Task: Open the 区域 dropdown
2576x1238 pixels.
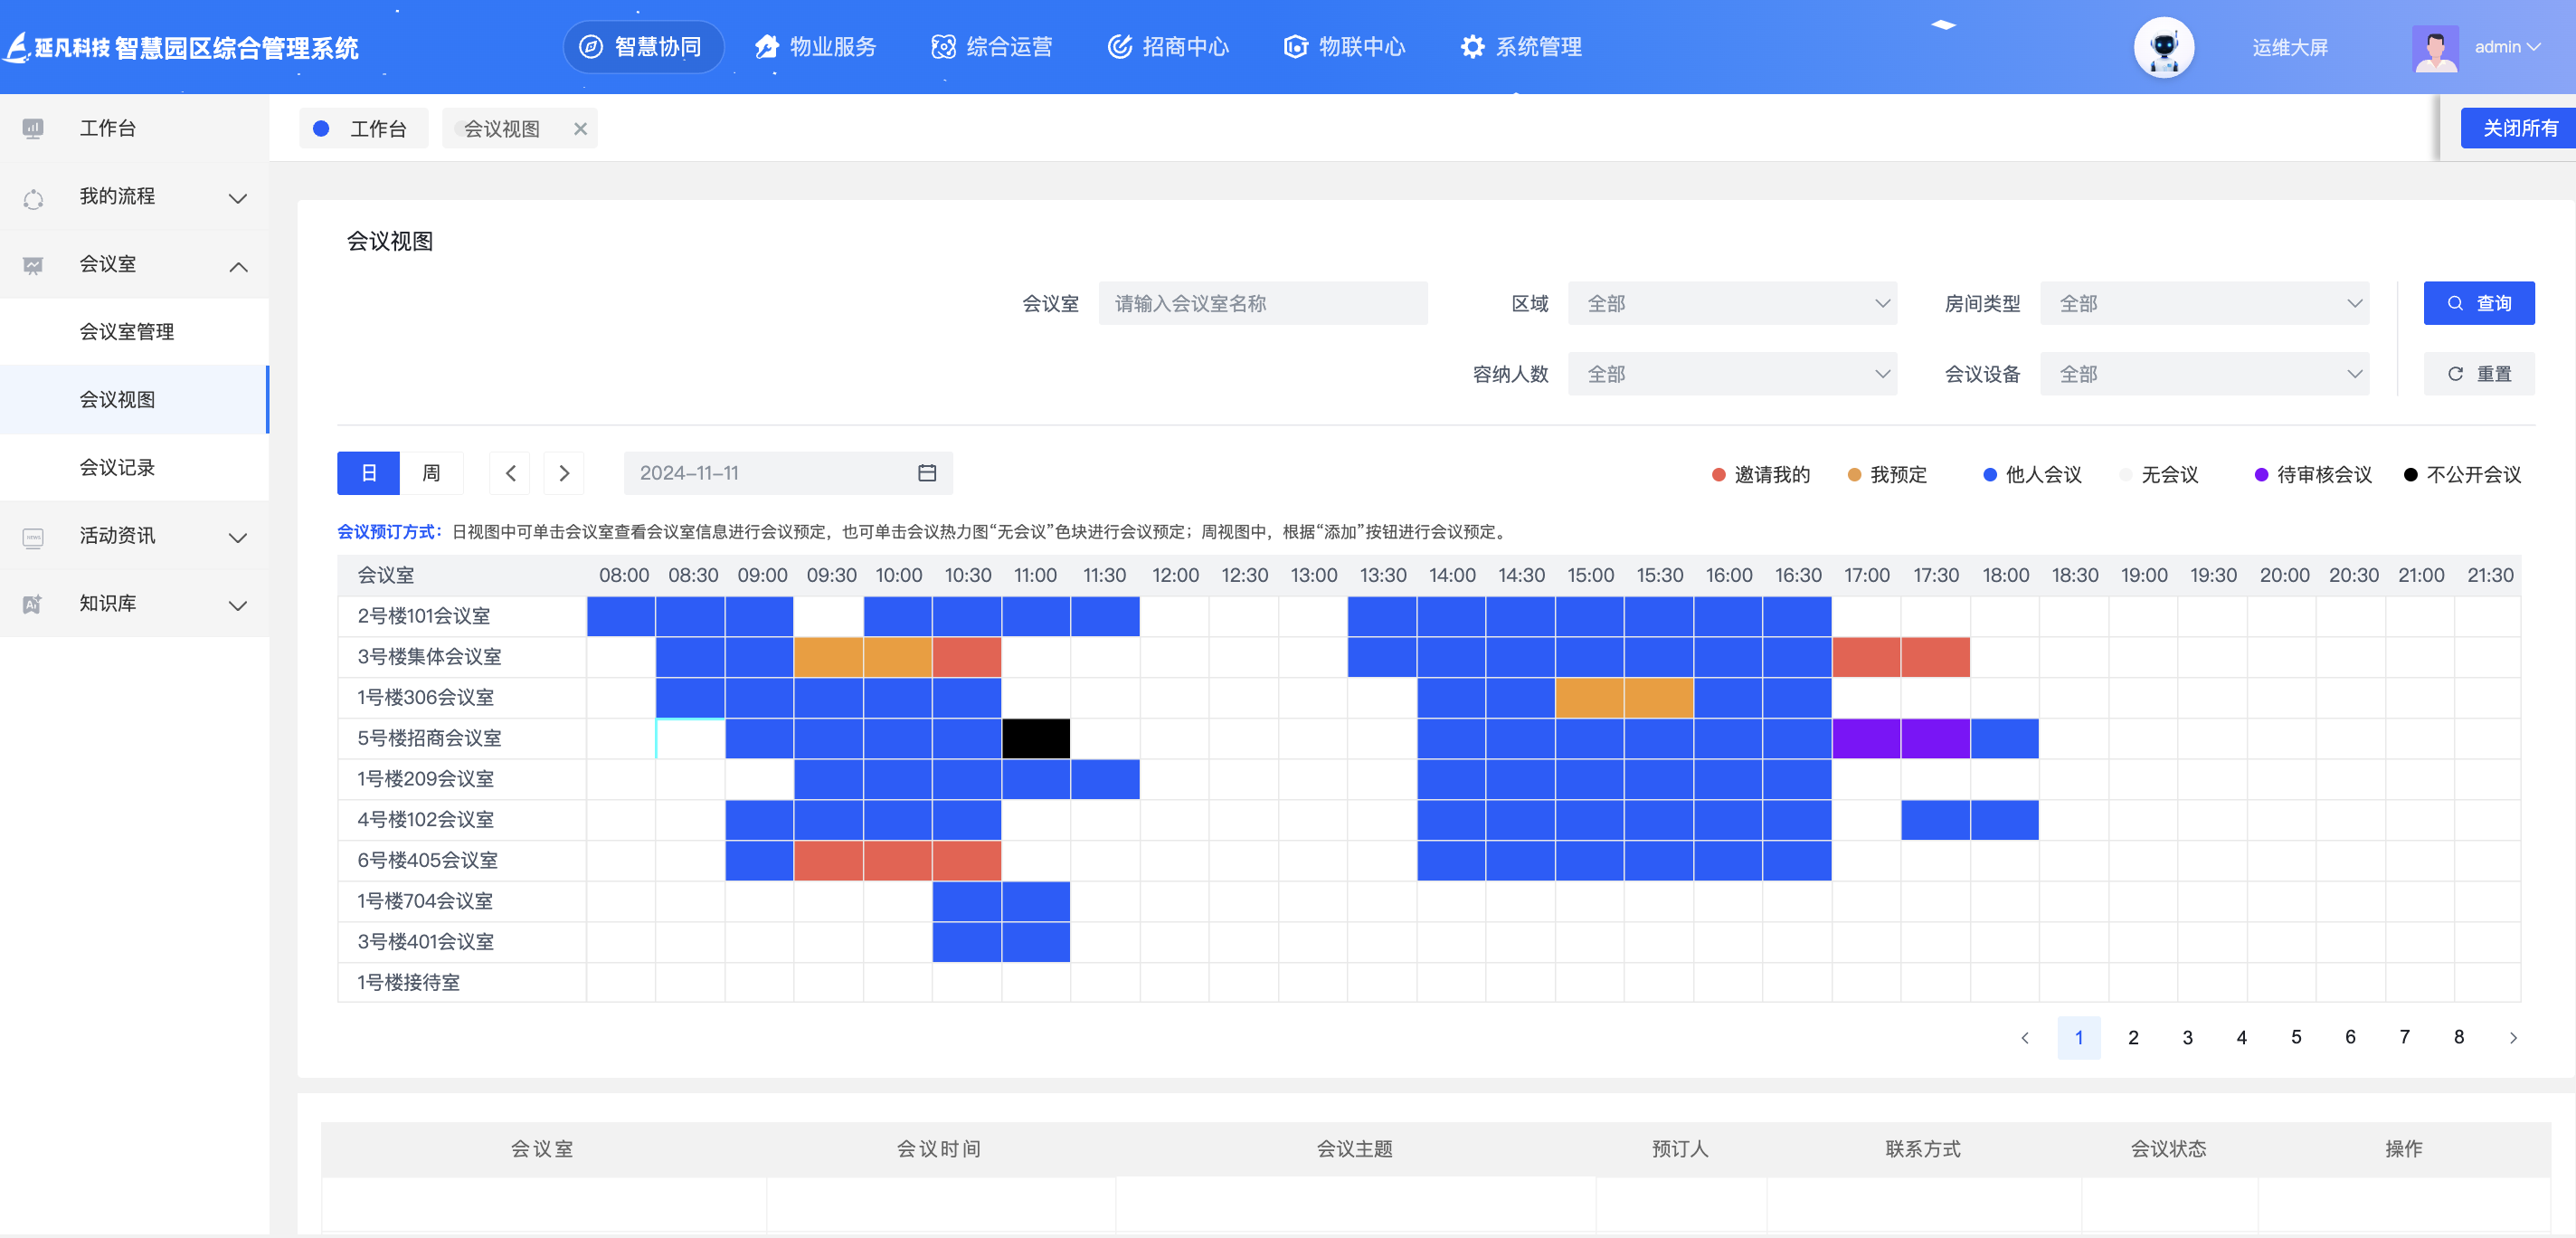Action: click(x=1732, y=303)
